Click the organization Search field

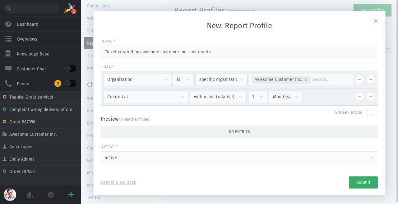[x=331, y=79]
